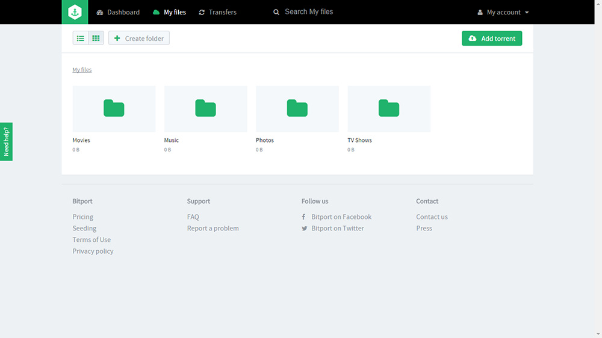Viewport: 602px width, 338px height.
Task: Click the scrollbar down arrow
Action: (x=598, y=334)
